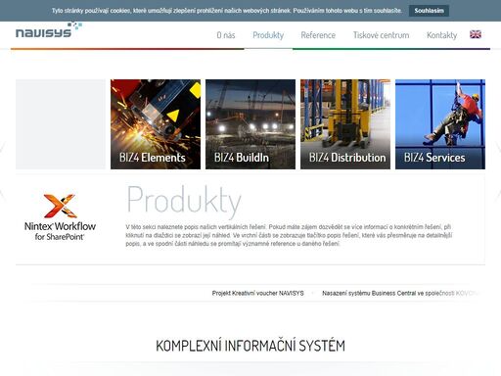Click the Navisys logo
The height and width of the screenshot is (376, 501).
pos(49,30)
